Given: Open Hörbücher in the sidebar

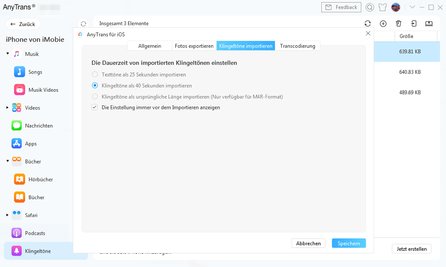Looking at the screenshot, I should (x=33, y=180).
